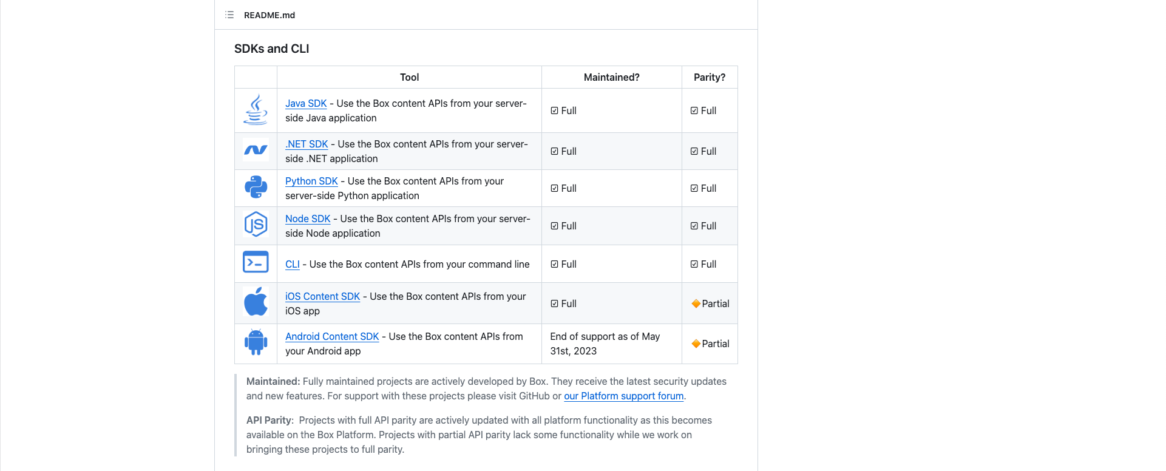Click the Android robot icon

point(256,342)
